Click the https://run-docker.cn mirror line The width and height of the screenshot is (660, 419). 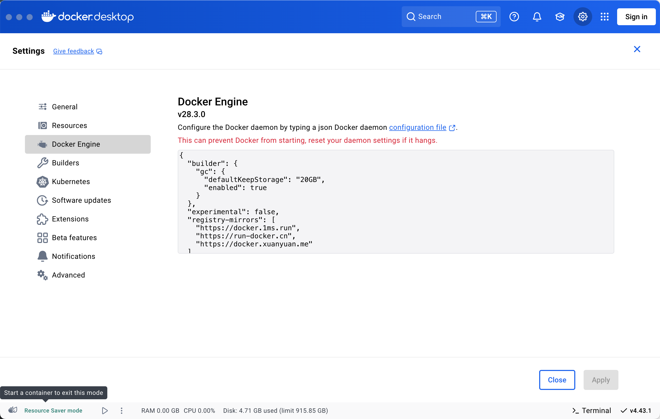click(246, 236)
